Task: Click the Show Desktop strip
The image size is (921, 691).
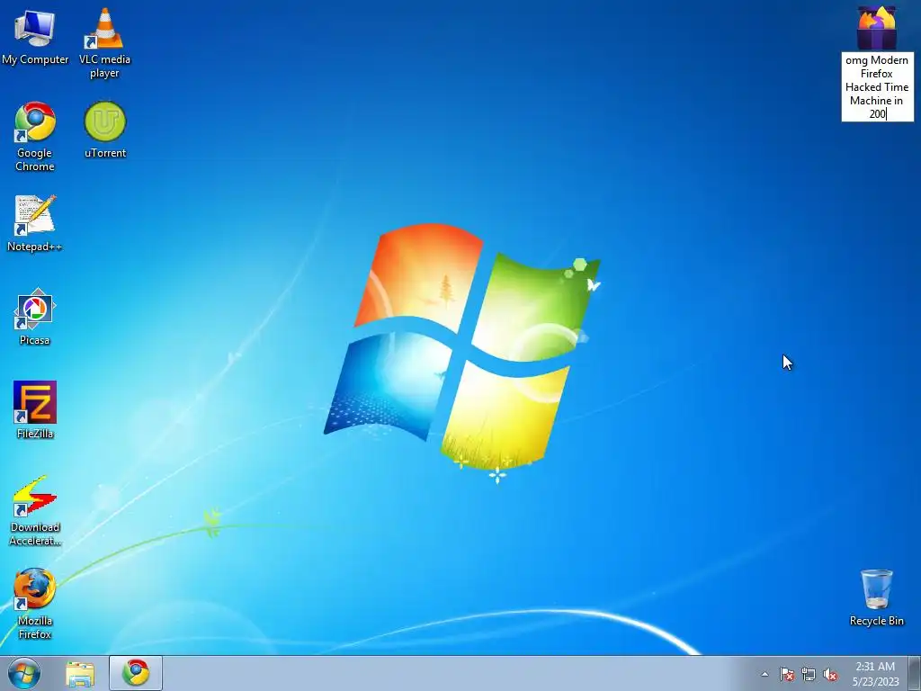Action: 915,673
